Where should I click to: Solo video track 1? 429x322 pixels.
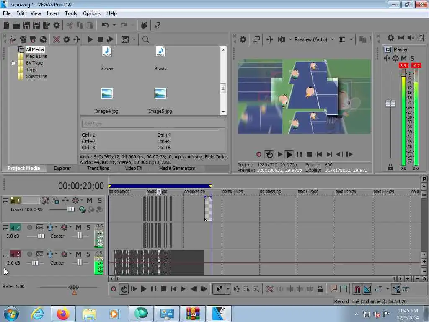100,200
